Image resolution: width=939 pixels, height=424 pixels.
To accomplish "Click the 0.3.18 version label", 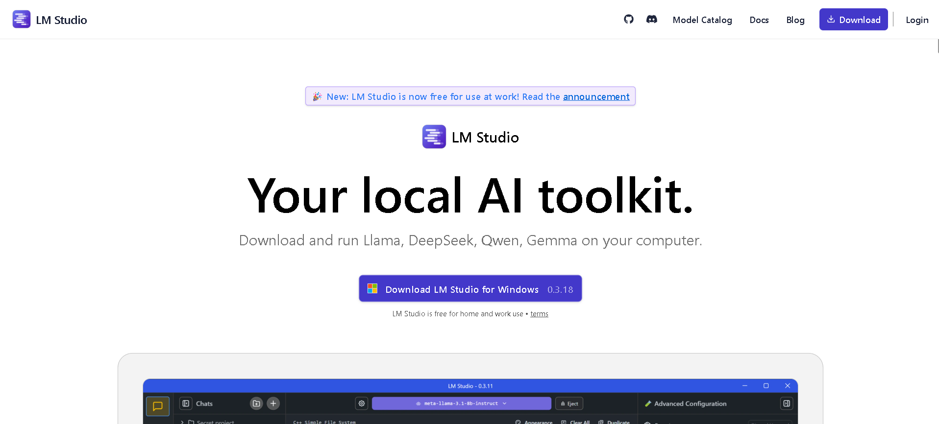I will point(560,290).
